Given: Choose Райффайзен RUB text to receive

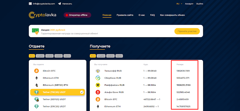Looking at the screenshot, I should (x=114, y=85).
